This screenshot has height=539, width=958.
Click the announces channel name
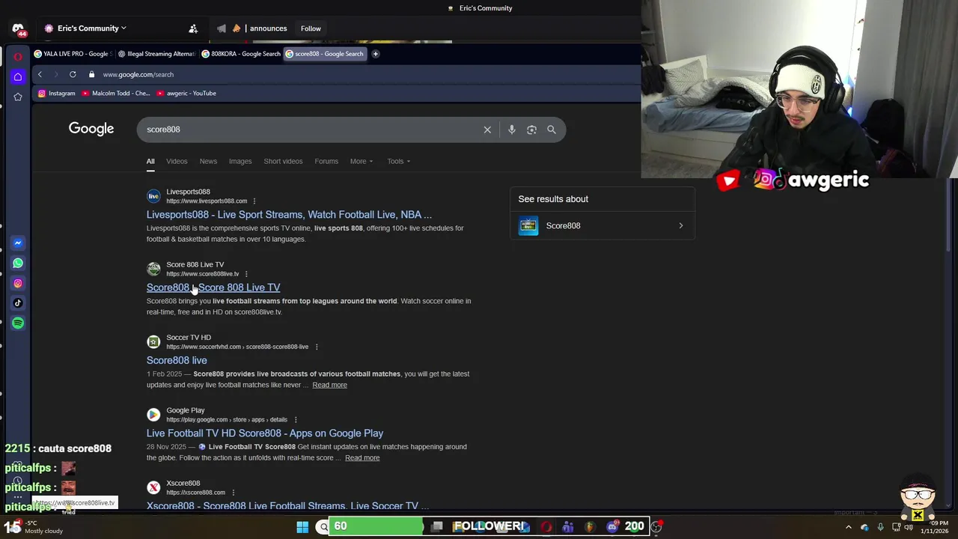coord(268,28)
